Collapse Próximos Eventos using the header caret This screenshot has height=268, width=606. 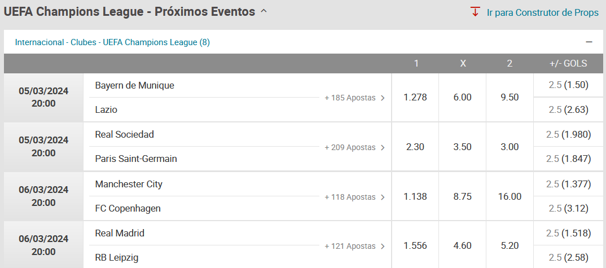(264, 12)
